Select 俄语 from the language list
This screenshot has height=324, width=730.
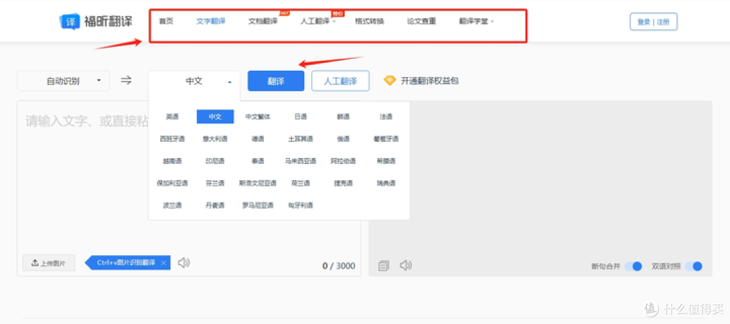[343, 139]
